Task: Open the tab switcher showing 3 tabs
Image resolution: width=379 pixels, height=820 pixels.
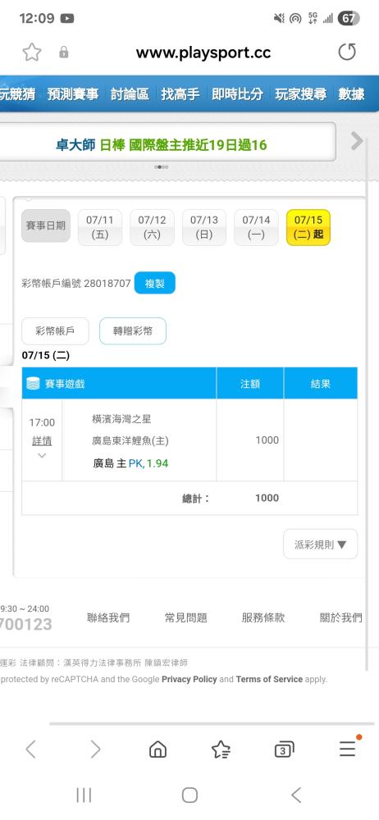Action: [x=284, y=750]
